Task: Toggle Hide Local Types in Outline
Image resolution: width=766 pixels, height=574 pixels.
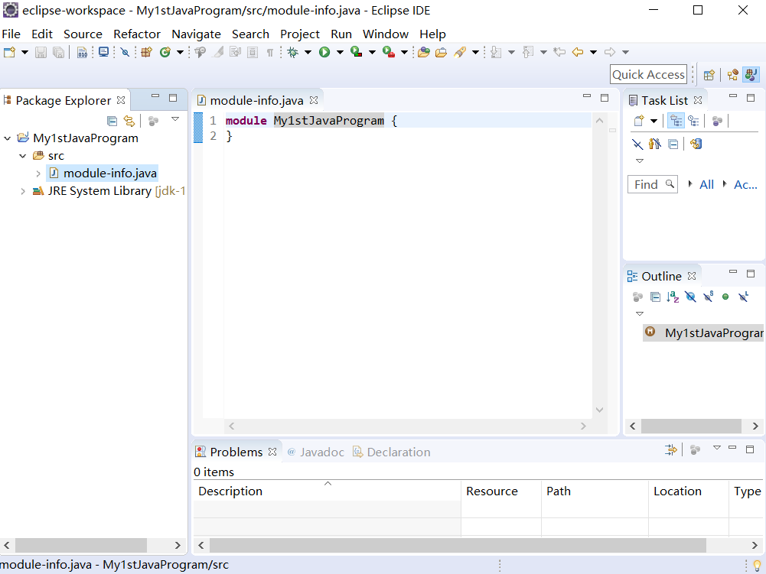Action: (743, 297)
